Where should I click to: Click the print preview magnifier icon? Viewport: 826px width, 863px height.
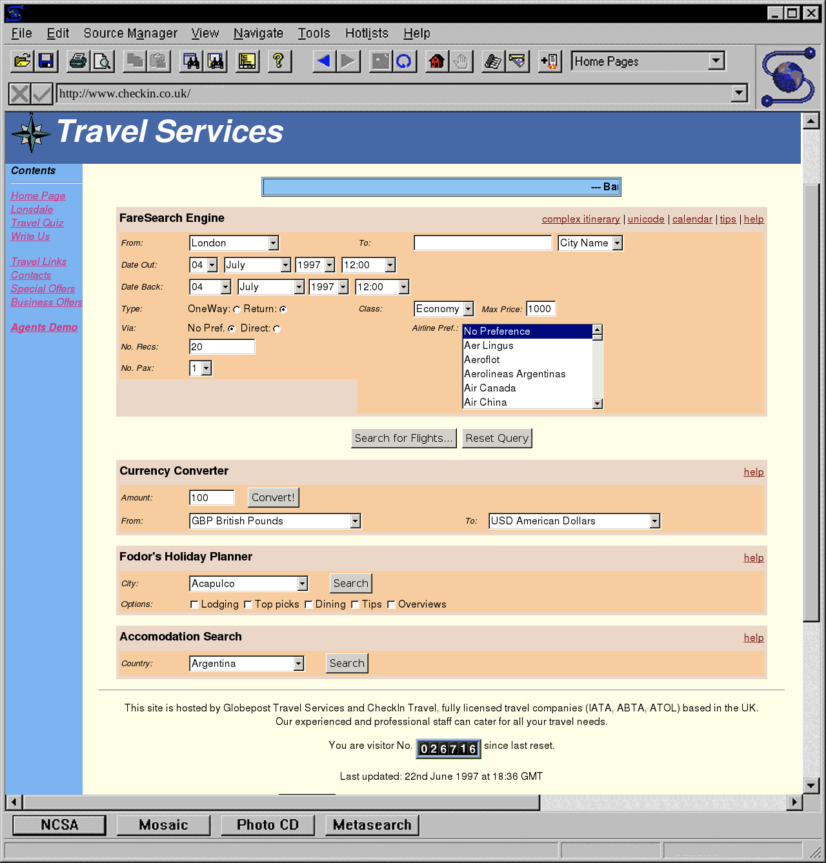coord(102,61)
